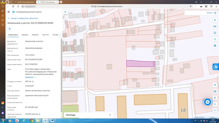Open the Объекты tab
The image size is (219, 123).
(x=35, y=35)
